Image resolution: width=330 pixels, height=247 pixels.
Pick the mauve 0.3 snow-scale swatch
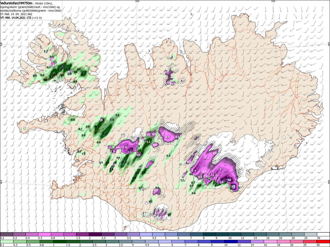coord(19,234)
